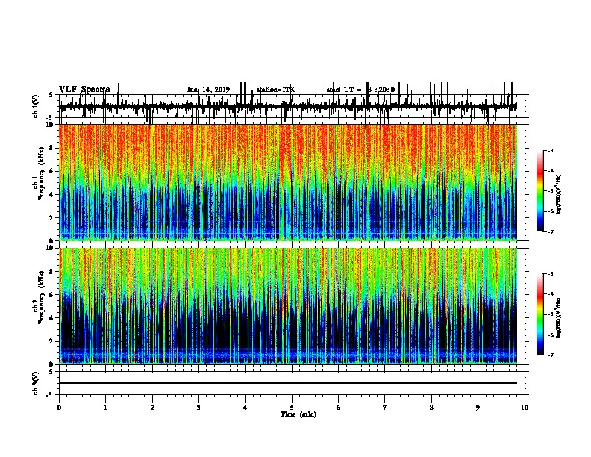Click time axis tick label "2"

152,408
